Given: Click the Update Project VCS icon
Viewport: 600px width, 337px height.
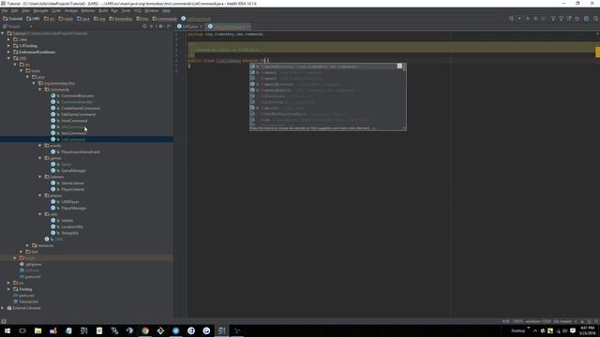Looking at the screenshot, I should pyautogui.click(x=553, y=19).
